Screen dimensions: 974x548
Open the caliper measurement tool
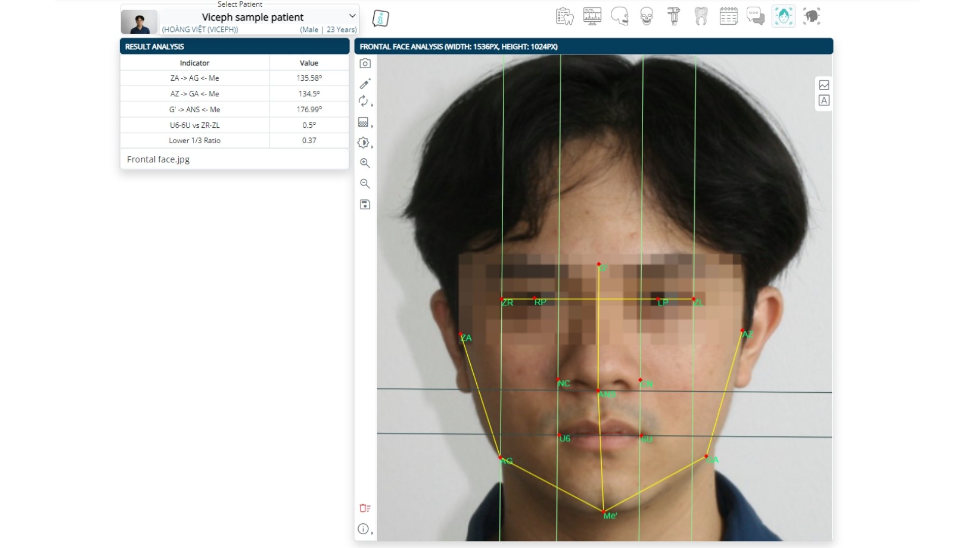674,16
